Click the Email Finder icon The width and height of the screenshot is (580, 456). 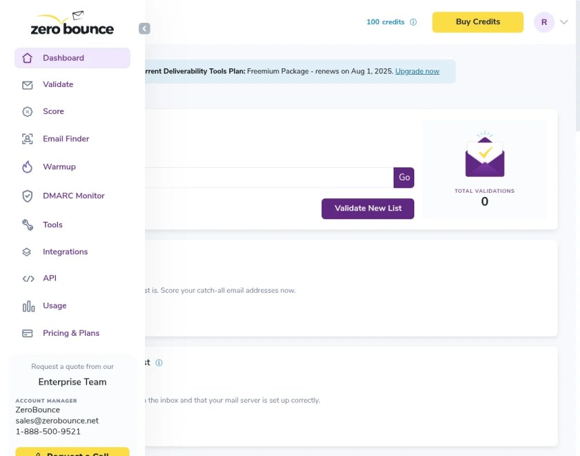click(28, 139)
